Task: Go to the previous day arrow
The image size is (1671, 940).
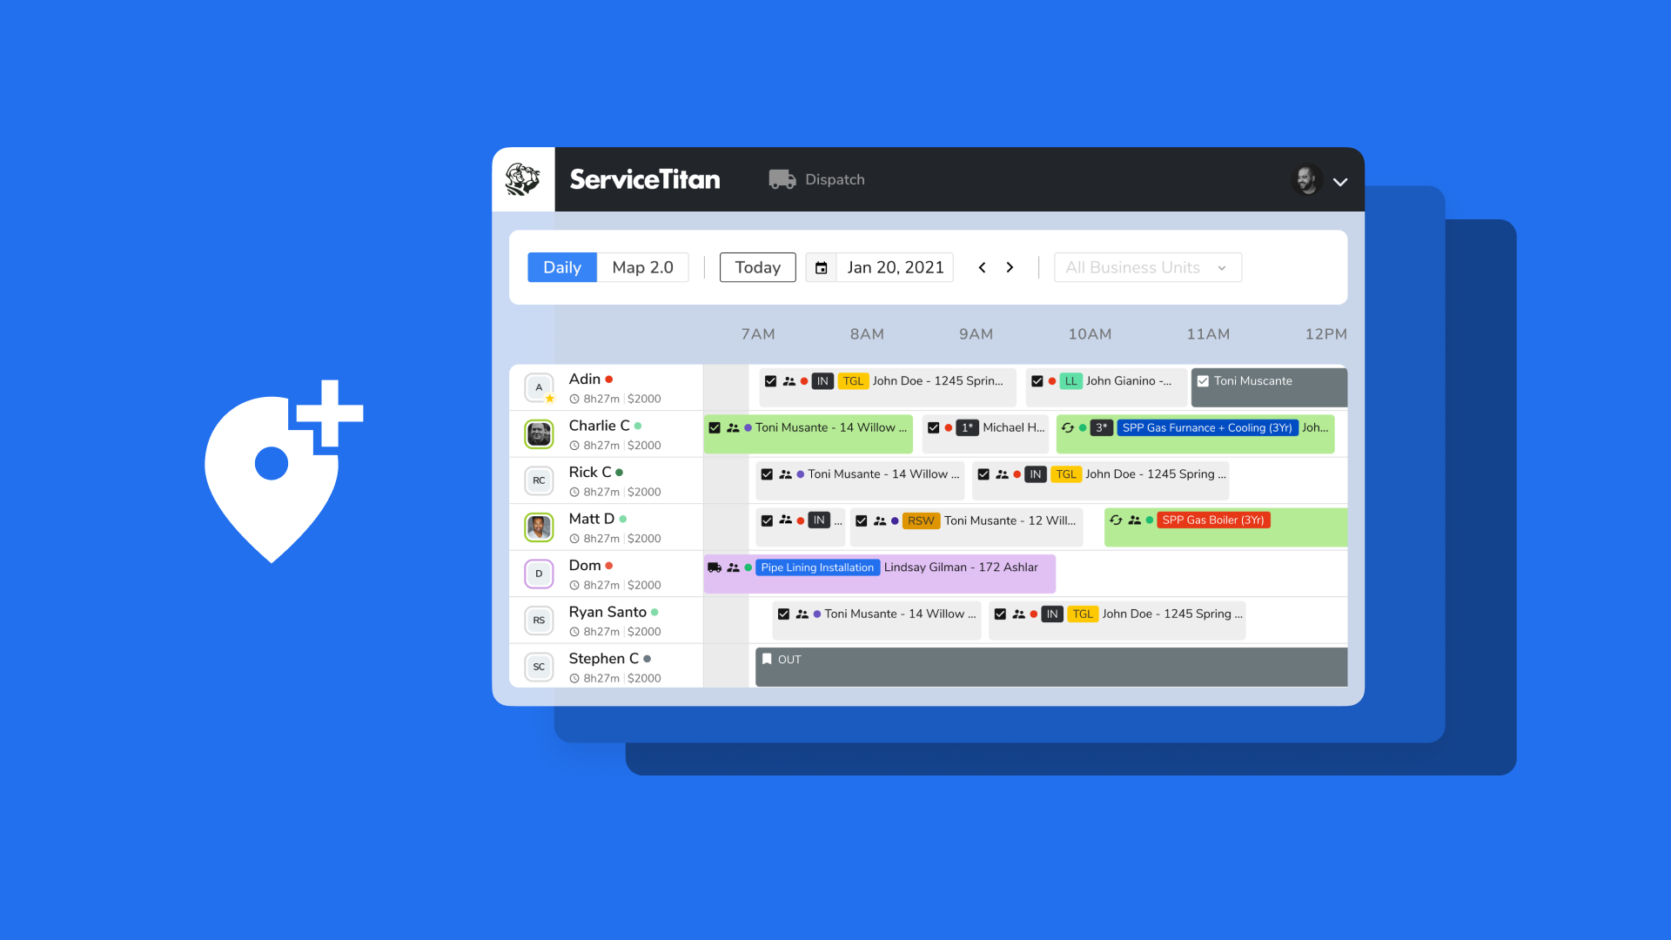Action: click(982, 268)
